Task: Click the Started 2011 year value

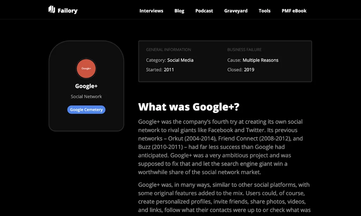Action: (169, 70)
